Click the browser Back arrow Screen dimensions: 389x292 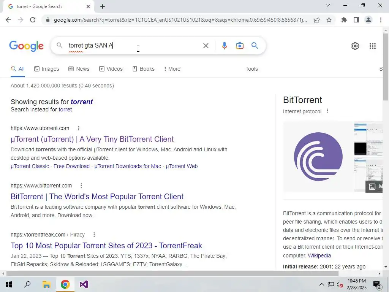(x=8, y=20)
